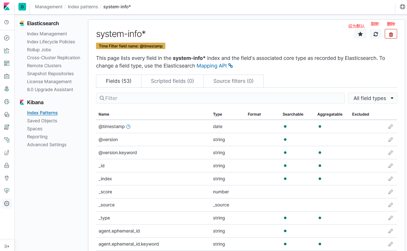
Task: Open the All field types dropdown
Action: [372, 98]
